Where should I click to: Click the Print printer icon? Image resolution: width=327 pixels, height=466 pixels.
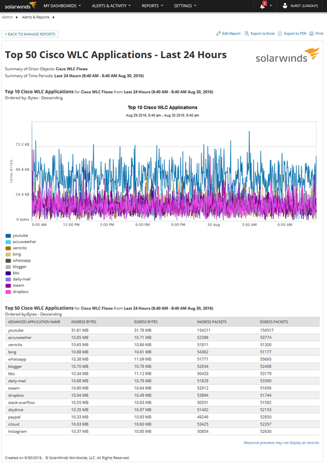pos(311,34)
